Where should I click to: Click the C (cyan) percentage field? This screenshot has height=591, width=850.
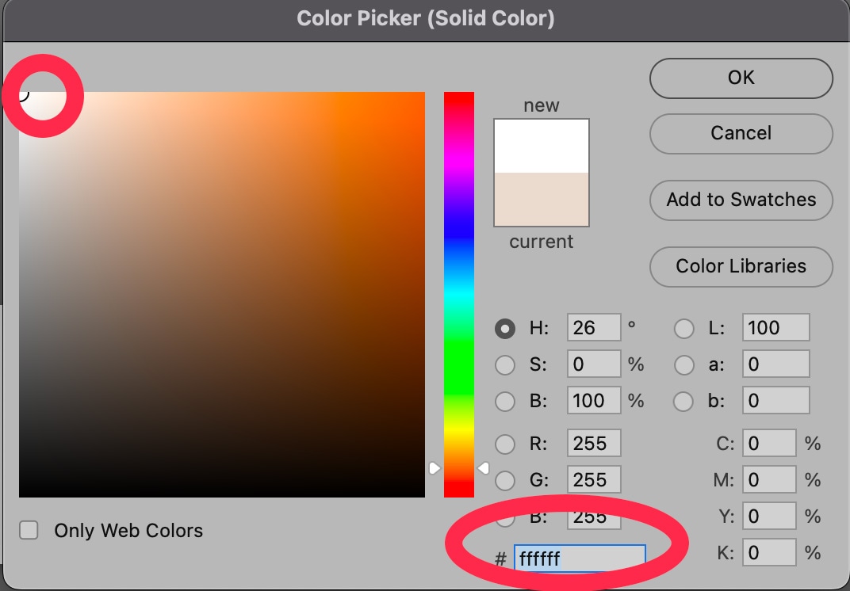point(769,443)
